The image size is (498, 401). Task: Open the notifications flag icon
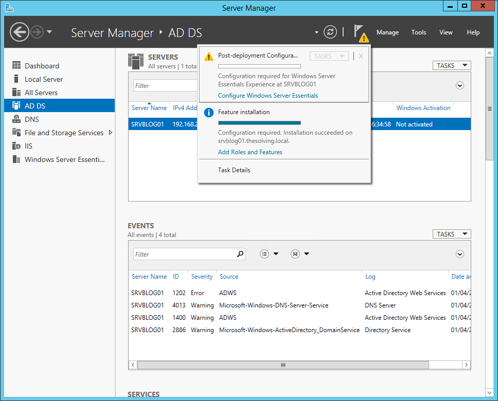click(361, 33)
